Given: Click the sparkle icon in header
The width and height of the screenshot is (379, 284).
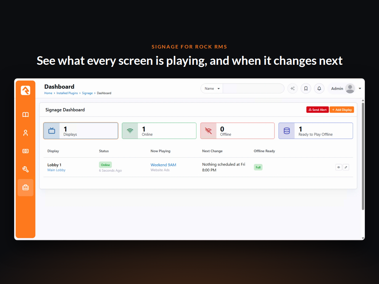Looking at the screenshot, I should [293, 88].
